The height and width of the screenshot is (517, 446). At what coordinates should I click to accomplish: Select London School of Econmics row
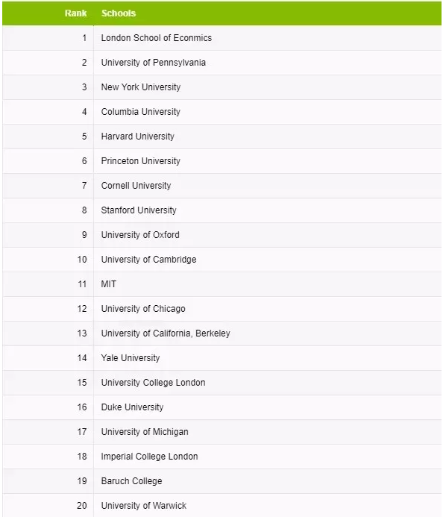point(222,38)
